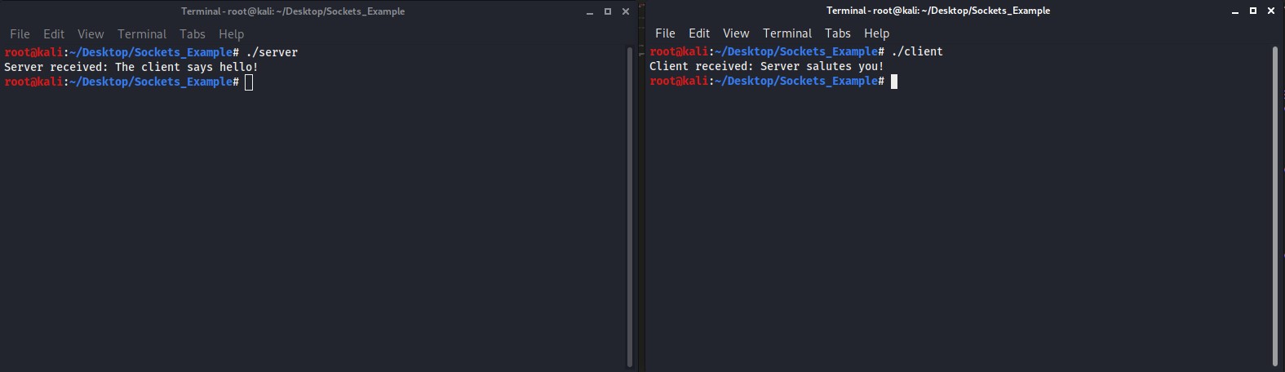Minimize the server terminal window
1285x372 pixels.
(590, 11)
